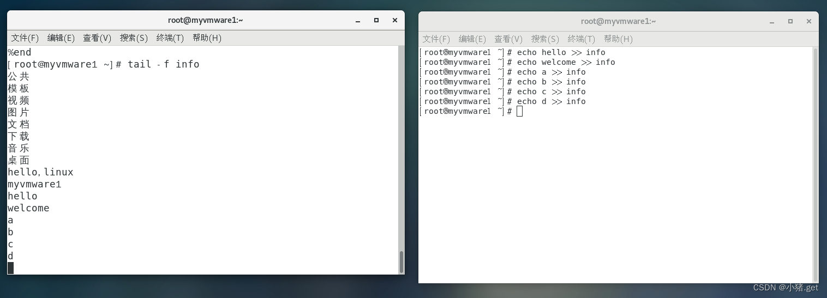Click the '视频' output line

[19, 100]
